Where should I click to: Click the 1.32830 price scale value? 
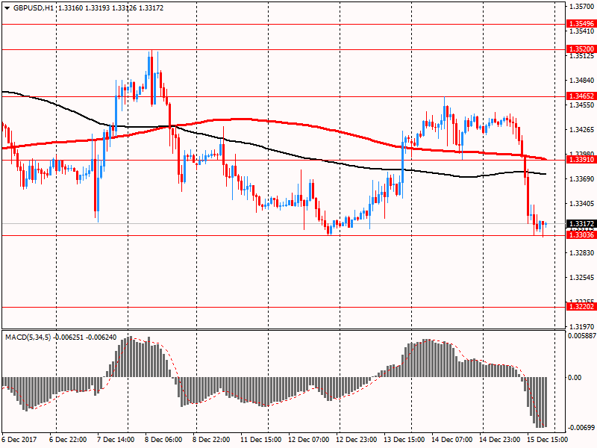tap(581, 253)
